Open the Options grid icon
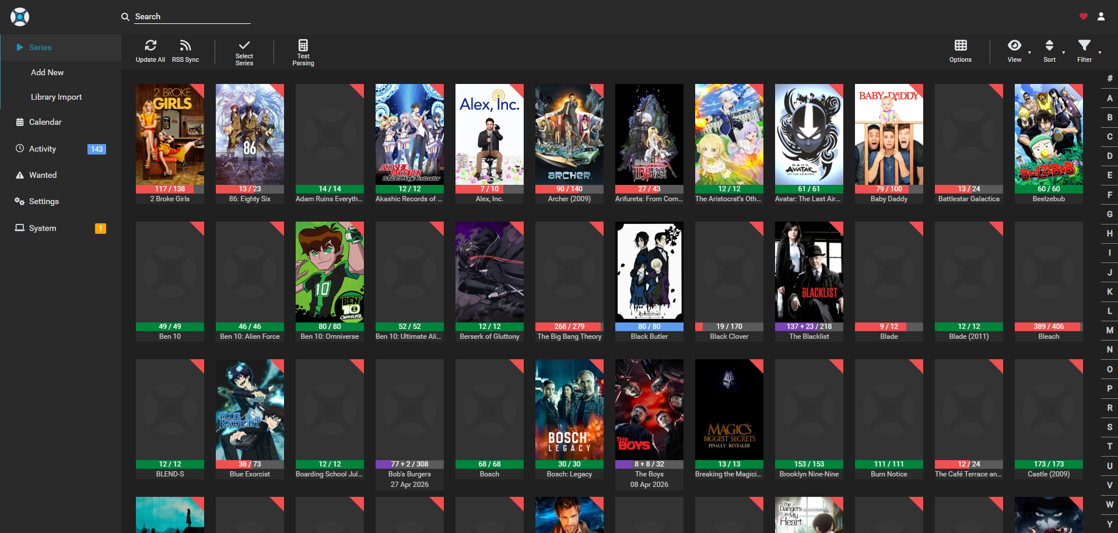The width and height of the screenshot is (1118, 533). (960, 46)
